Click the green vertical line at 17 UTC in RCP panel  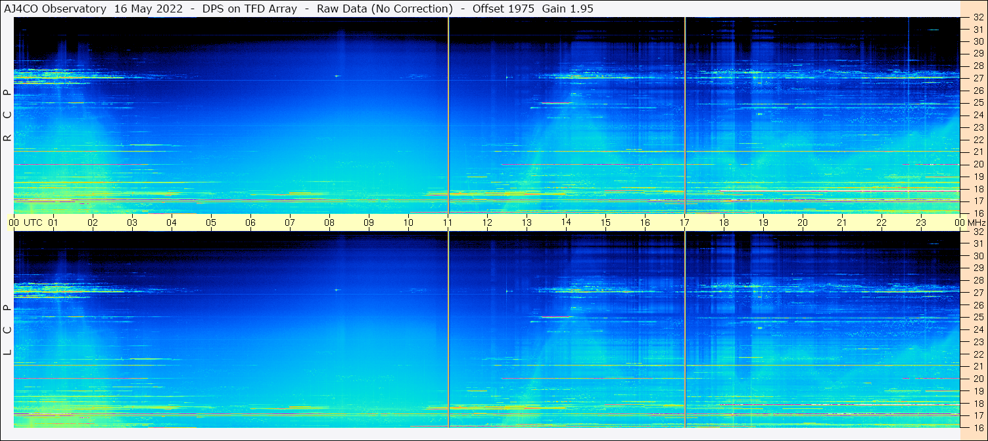click(x=685, y=115)
